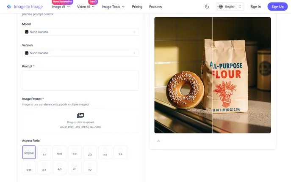Screen dimensions: 291x182
Task: Open the Model dropdown
Action: [80, 32]
